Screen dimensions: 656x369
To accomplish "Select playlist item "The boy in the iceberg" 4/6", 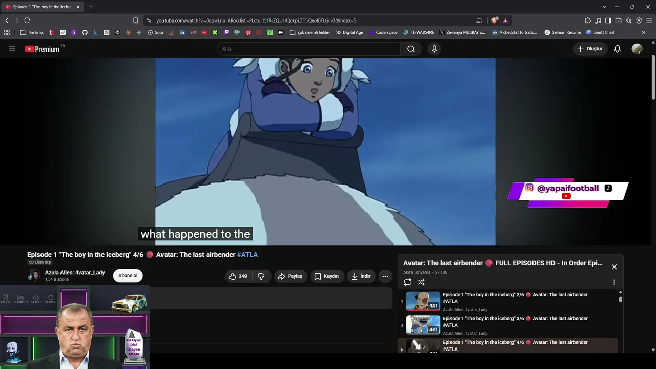I will [508, 346].
